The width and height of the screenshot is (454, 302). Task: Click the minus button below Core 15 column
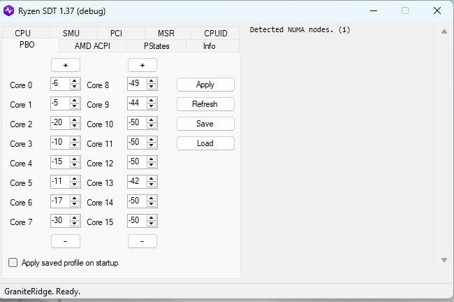[x=142, y=241]
